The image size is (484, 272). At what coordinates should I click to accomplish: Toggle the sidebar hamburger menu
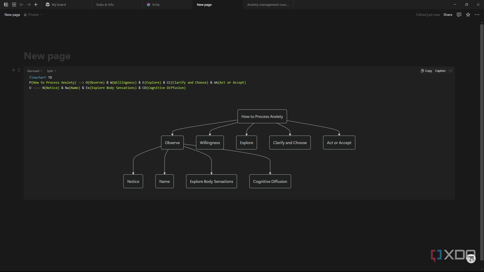14,5
